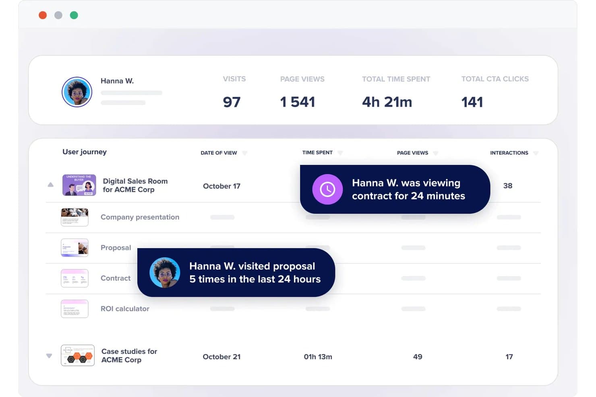The image size is (596, 397).
Task: Collapse the Digital Sales Room row
Action: click(x=50, y=185)
